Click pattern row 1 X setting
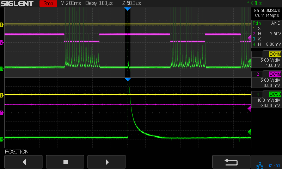Image resolution: width=282 pixels, height=169 pixels. click(x=257, y=29)
